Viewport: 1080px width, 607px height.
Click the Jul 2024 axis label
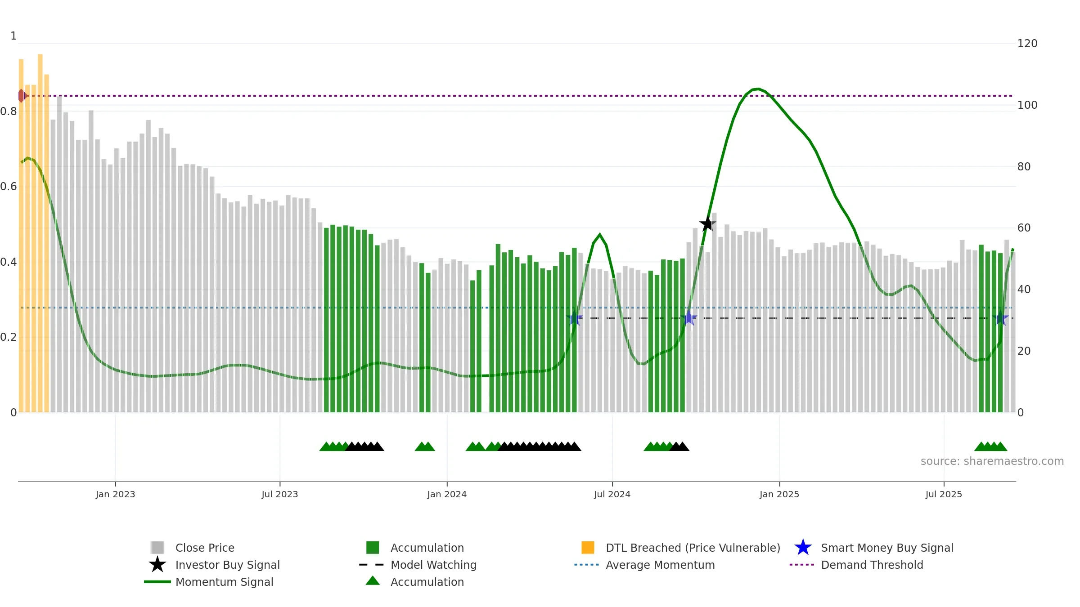click(612, 495)
